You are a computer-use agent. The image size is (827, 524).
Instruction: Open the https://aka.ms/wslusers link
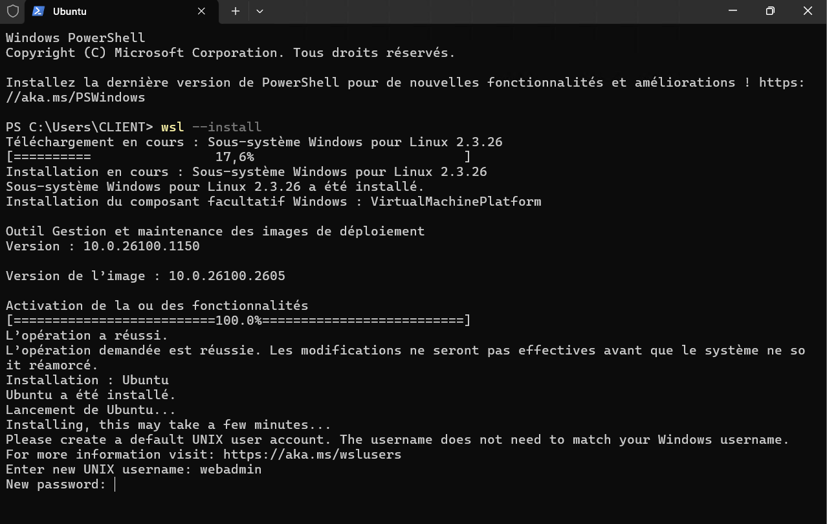(x=312, y=455)
